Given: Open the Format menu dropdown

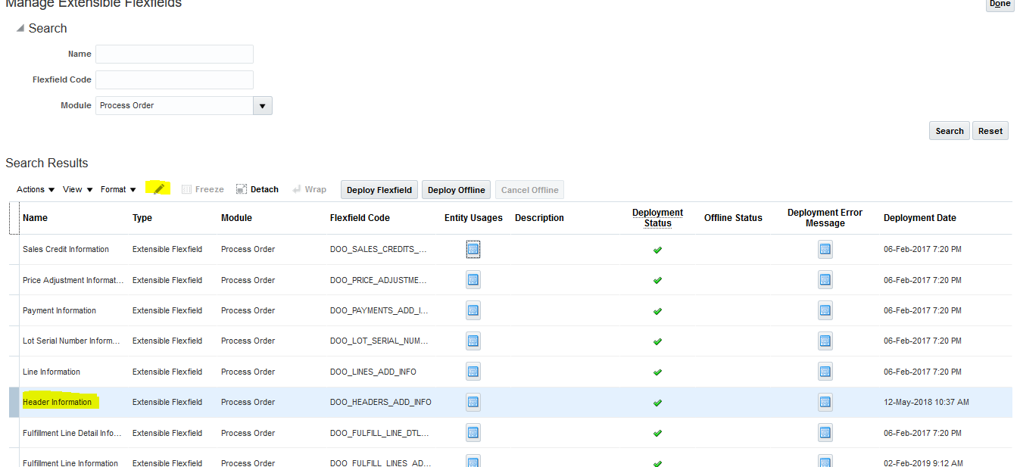Looking at the screenshot, I should pos(118,188).
